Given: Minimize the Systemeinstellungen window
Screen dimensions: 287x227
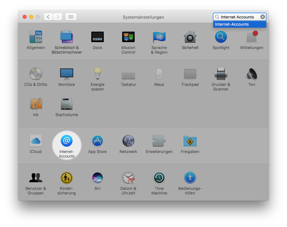Looking at the screenshot, I should pos(31,17).
